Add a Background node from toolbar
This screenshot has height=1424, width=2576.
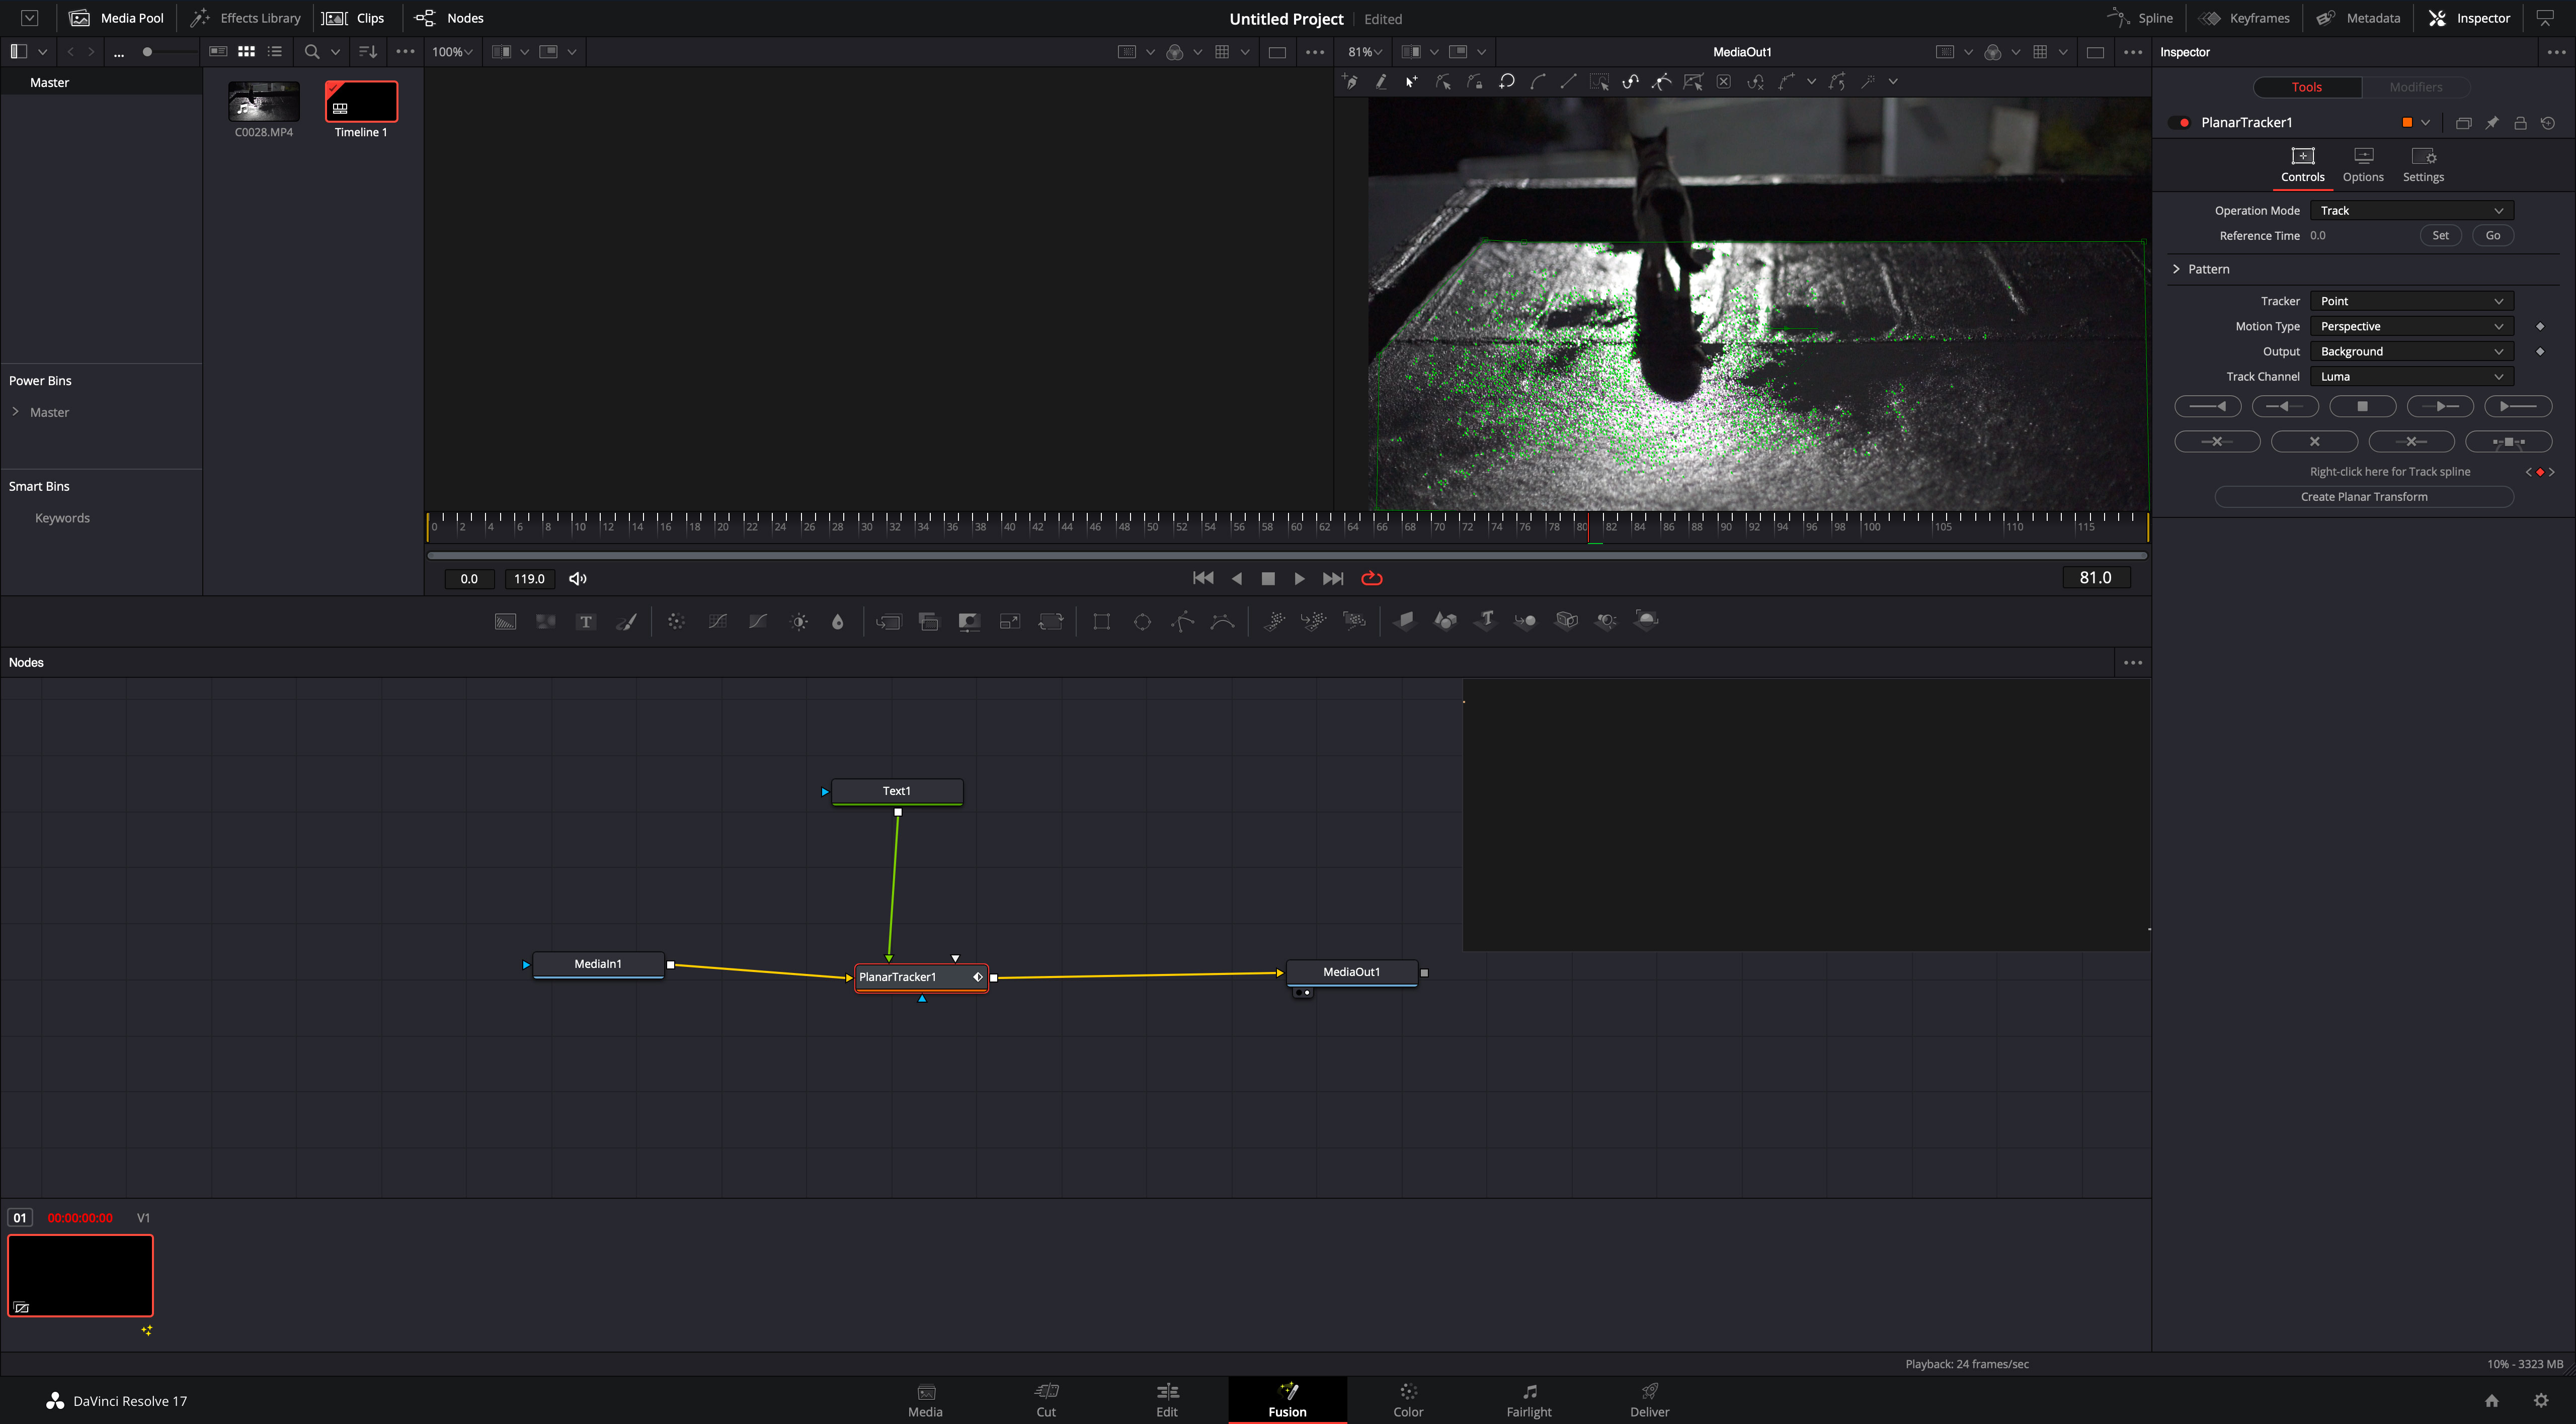pos(506,621)
